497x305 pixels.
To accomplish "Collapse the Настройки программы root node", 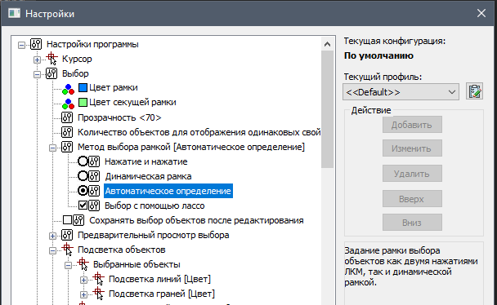I will 21,45.
